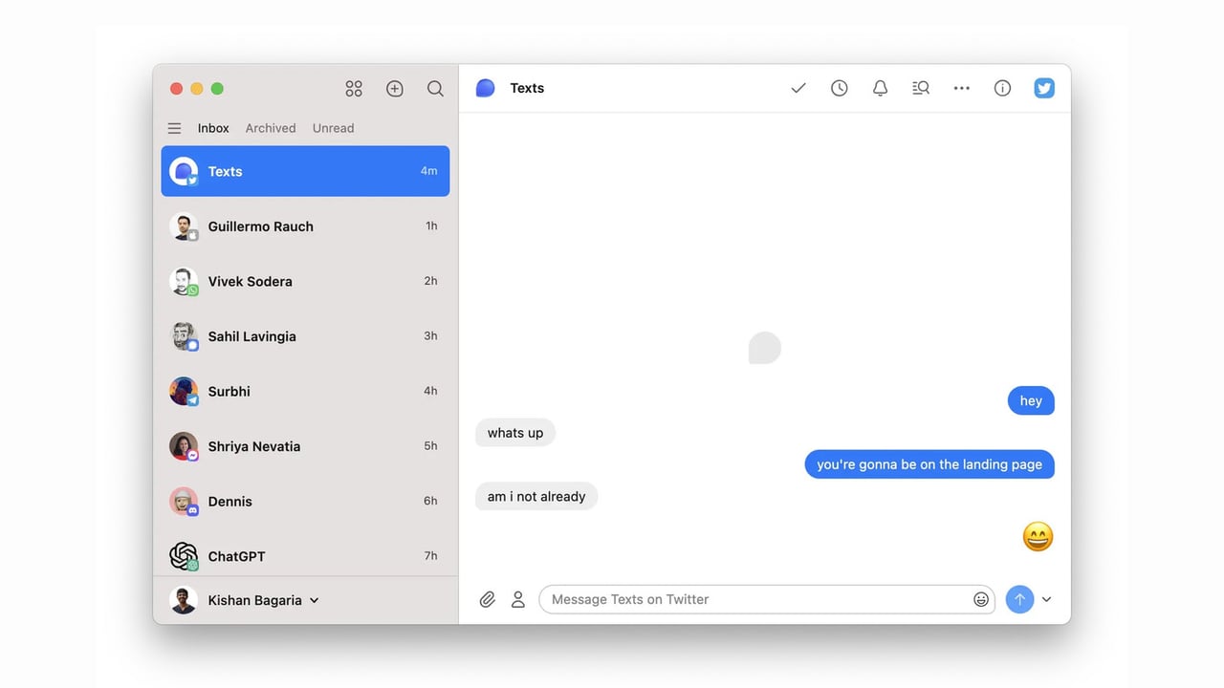1224x688 pixels.
Task: Click the 'whats up' message bubble
Action: [515, 433]
